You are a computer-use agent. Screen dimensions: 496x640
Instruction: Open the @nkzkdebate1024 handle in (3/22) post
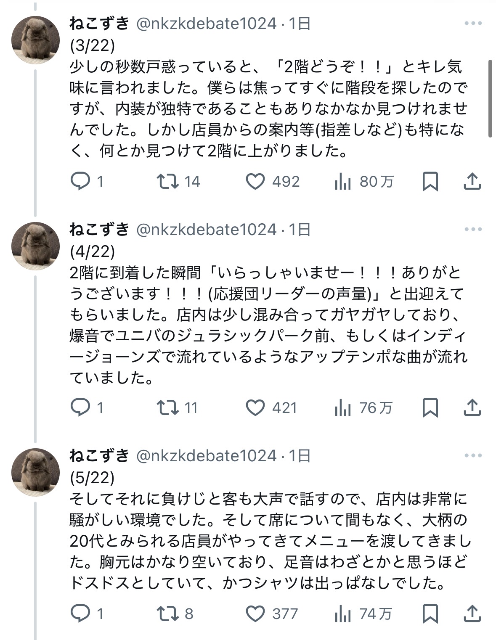pos(207,24)
